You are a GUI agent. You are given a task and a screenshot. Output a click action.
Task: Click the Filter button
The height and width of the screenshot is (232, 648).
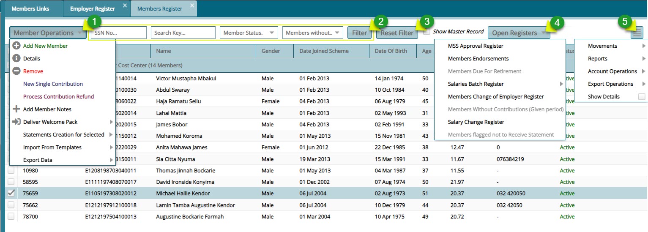tap(359, 33)
